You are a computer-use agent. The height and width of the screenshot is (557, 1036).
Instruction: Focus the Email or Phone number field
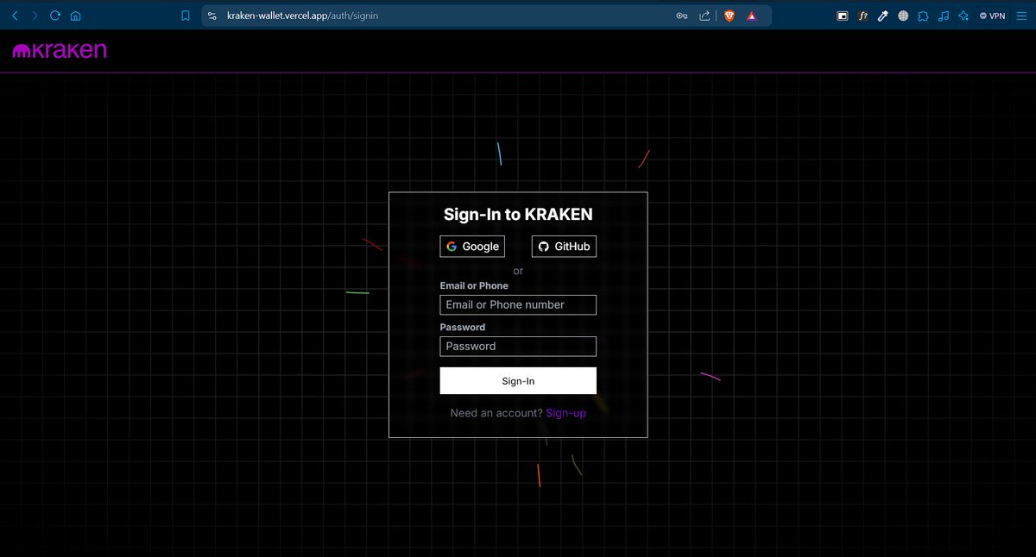[x=518, y=304]
